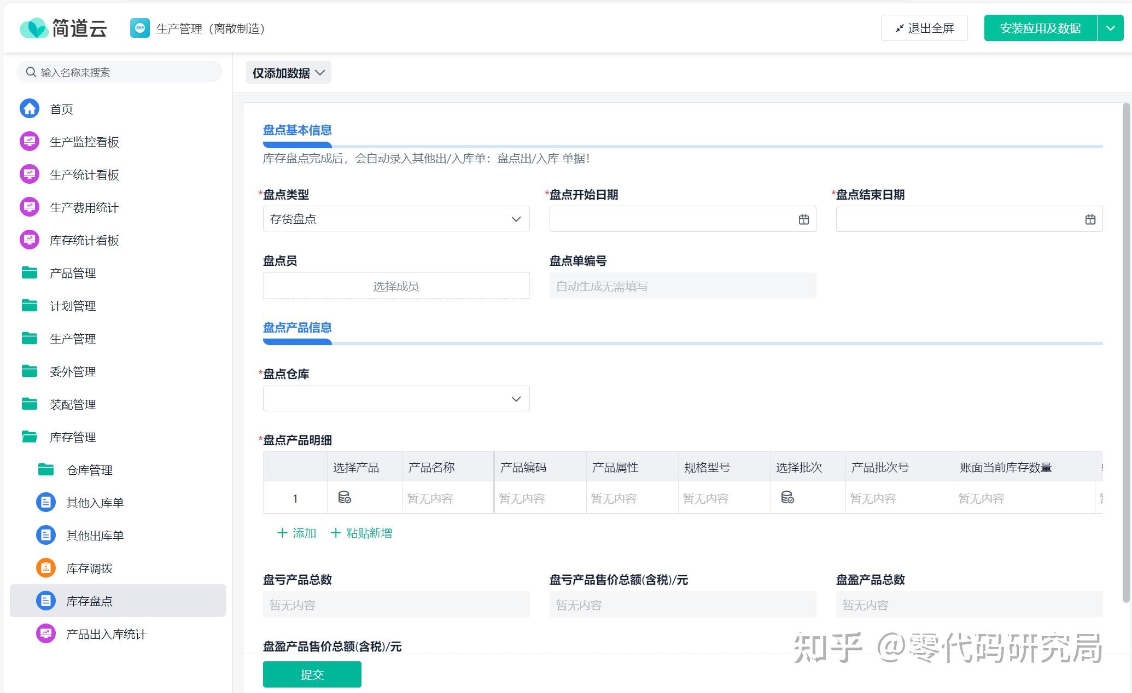This screenshot has width=1132, height=693.
Task: Click the 产品出入库统计 icon
Action: coord(45,634)
